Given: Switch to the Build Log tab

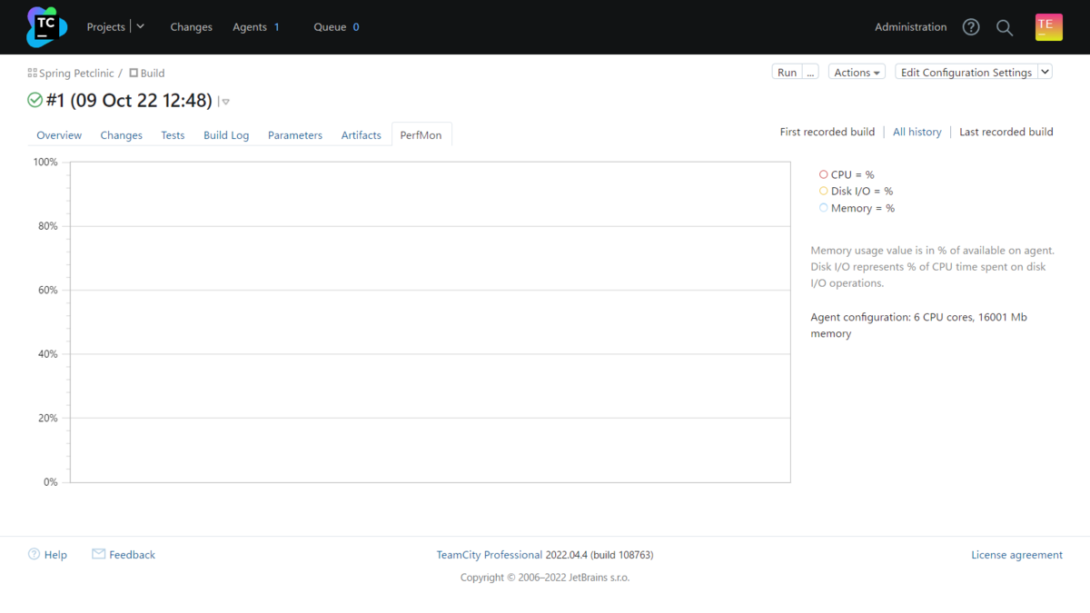Looking at the screenshot, I should point(226,135).
